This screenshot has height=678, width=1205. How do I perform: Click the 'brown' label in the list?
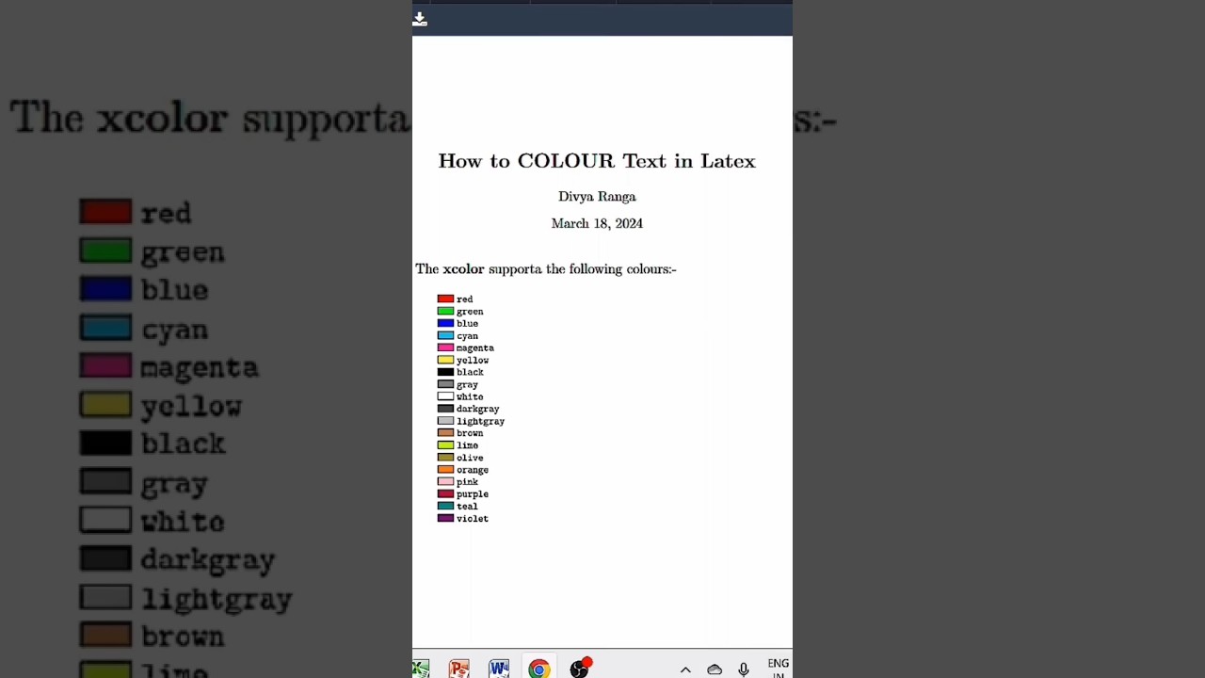pos(470,433)
